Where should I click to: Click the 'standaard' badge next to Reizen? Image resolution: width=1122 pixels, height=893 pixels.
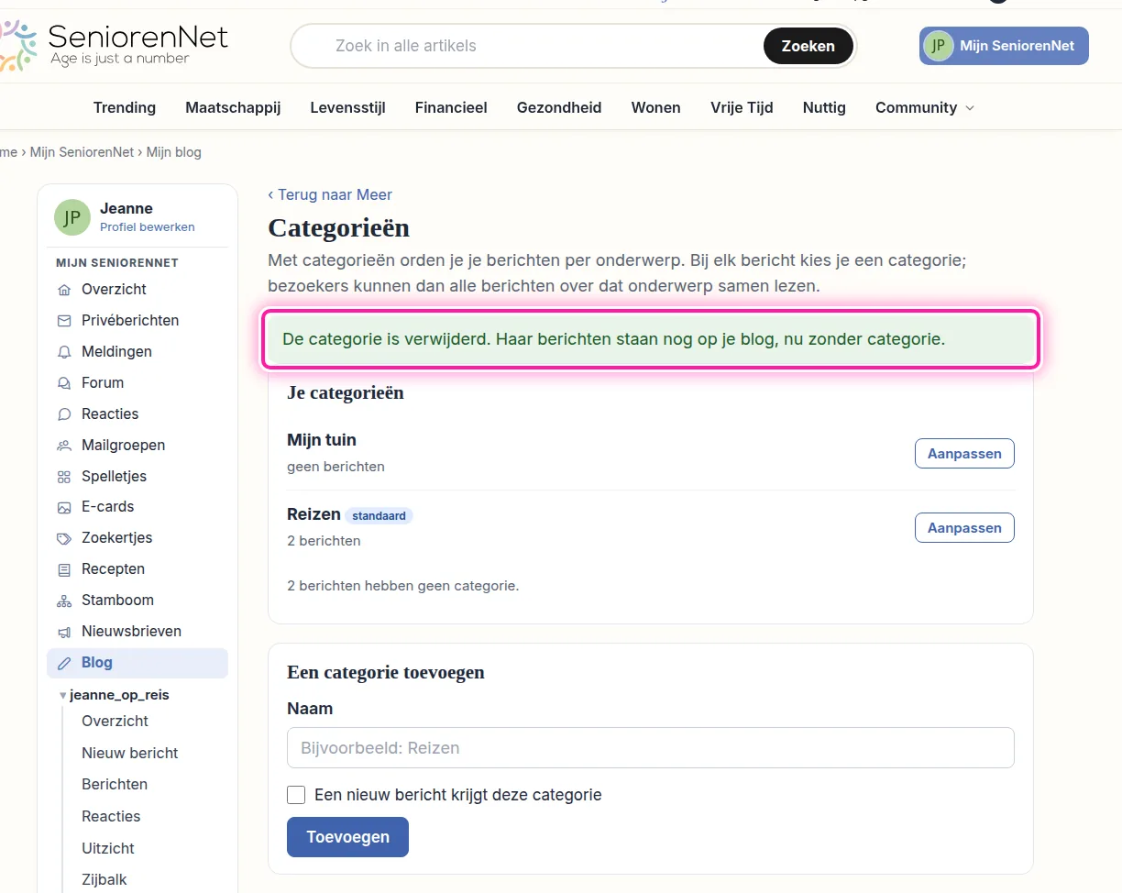(379, 515)
